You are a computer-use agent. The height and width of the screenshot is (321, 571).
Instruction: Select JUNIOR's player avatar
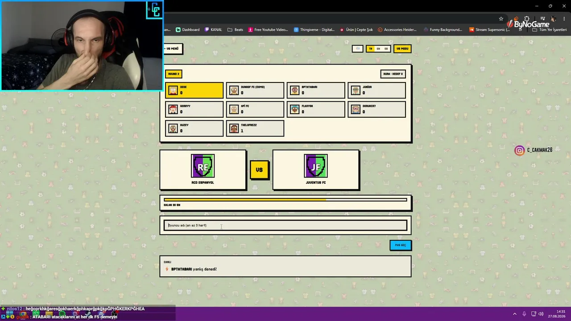click(x=355, y=91)
